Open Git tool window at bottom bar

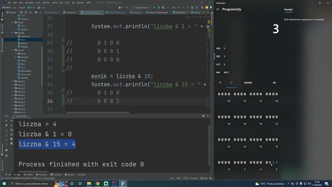click(x=8, y=175)
